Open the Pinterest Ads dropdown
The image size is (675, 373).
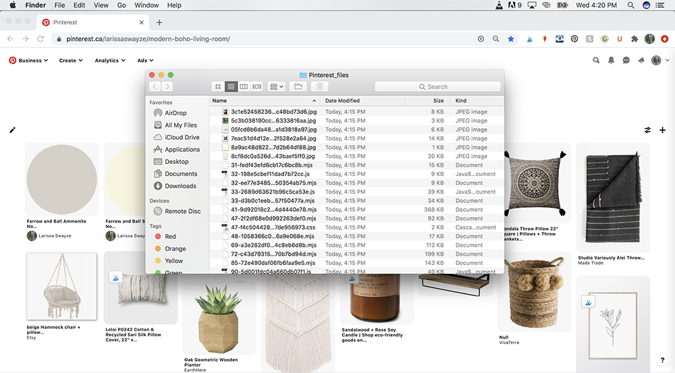pos(145,60)
